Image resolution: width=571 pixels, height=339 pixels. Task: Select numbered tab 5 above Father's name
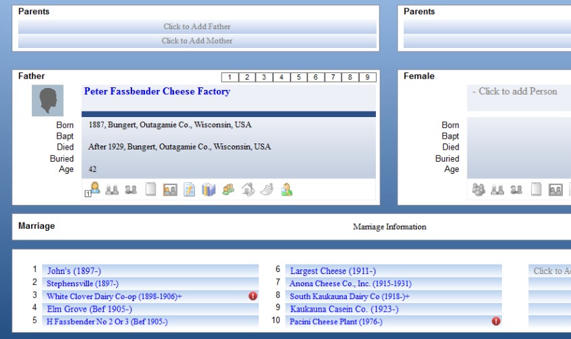299,77
